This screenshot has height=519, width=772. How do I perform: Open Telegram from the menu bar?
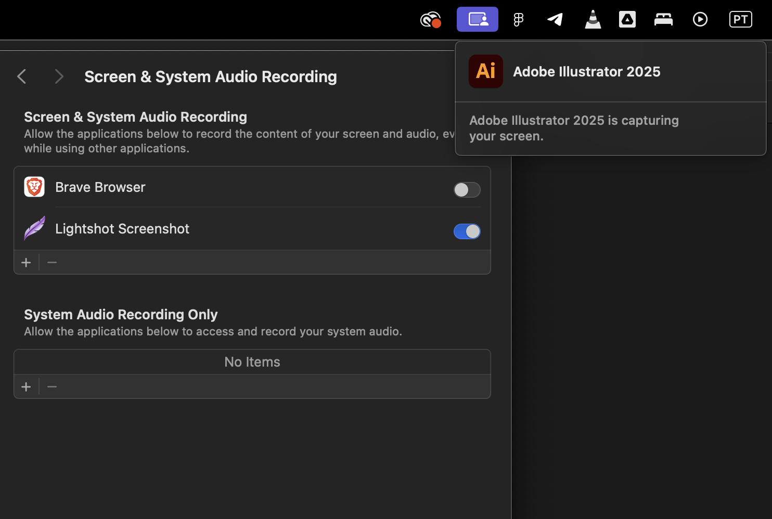tap(555, 20)
